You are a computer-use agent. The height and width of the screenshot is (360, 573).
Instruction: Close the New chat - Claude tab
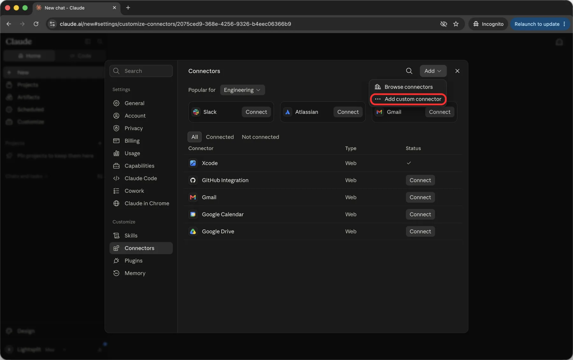tap(114, 8)
